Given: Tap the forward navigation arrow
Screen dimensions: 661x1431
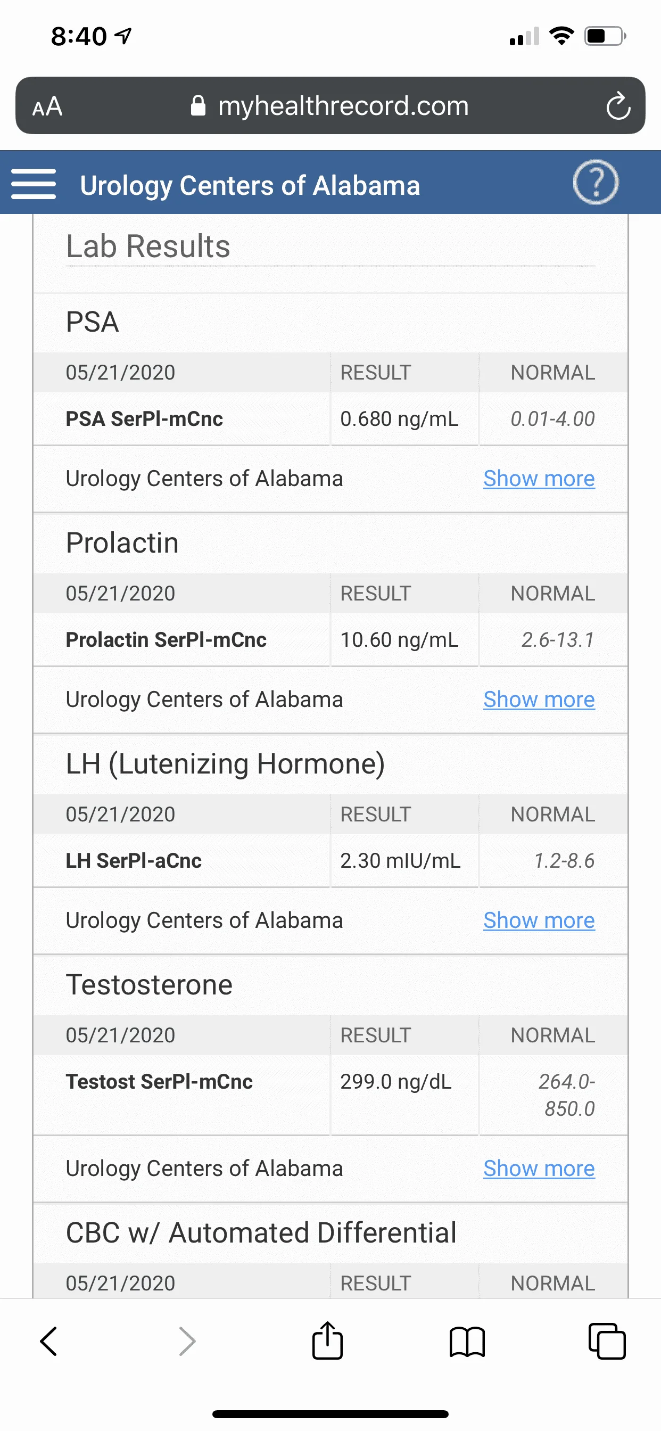Looking at the screenshot, I should pos(188,1341).
